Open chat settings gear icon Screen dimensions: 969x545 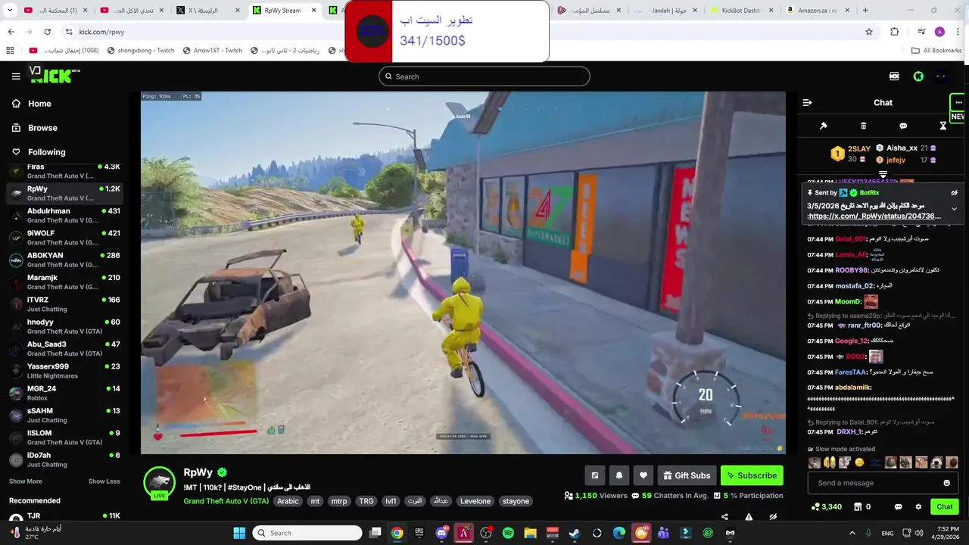pos(918,506)
